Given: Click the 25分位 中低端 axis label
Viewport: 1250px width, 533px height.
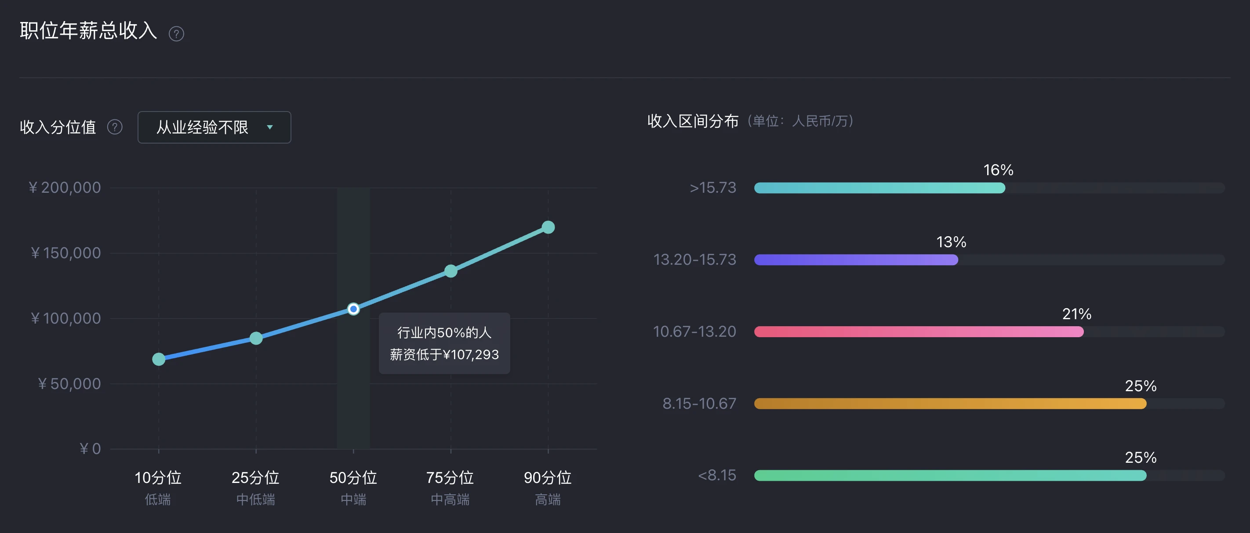Looking at the screenshot, I should (x=256, y=488).
